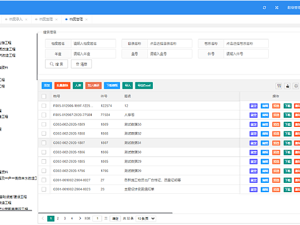The width and height of the screenshot is (300, 225).
Task: Focus the page number jump input
Action: click(x=97, y=219)
